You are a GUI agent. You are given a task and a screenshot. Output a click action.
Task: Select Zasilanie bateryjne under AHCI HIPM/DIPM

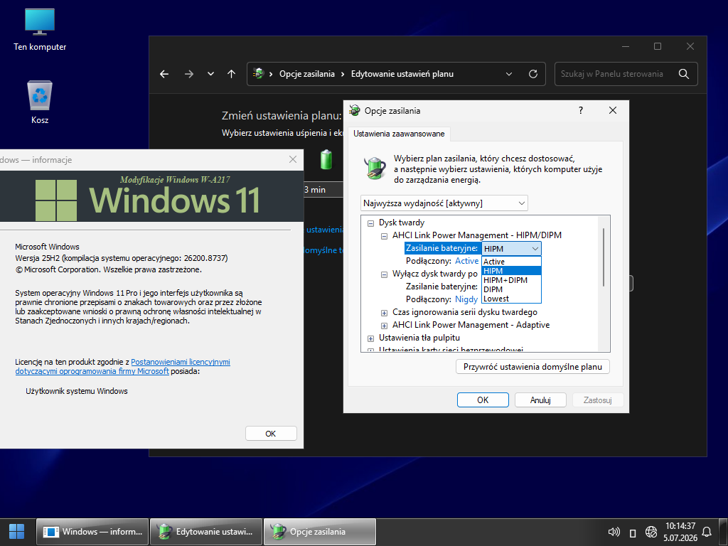click(x=441, y=248)
